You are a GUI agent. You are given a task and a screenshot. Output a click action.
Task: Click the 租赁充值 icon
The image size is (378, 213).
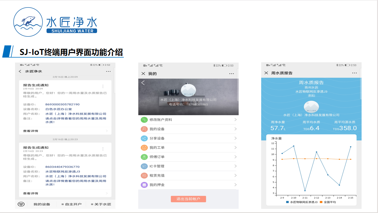click(144, 175)
